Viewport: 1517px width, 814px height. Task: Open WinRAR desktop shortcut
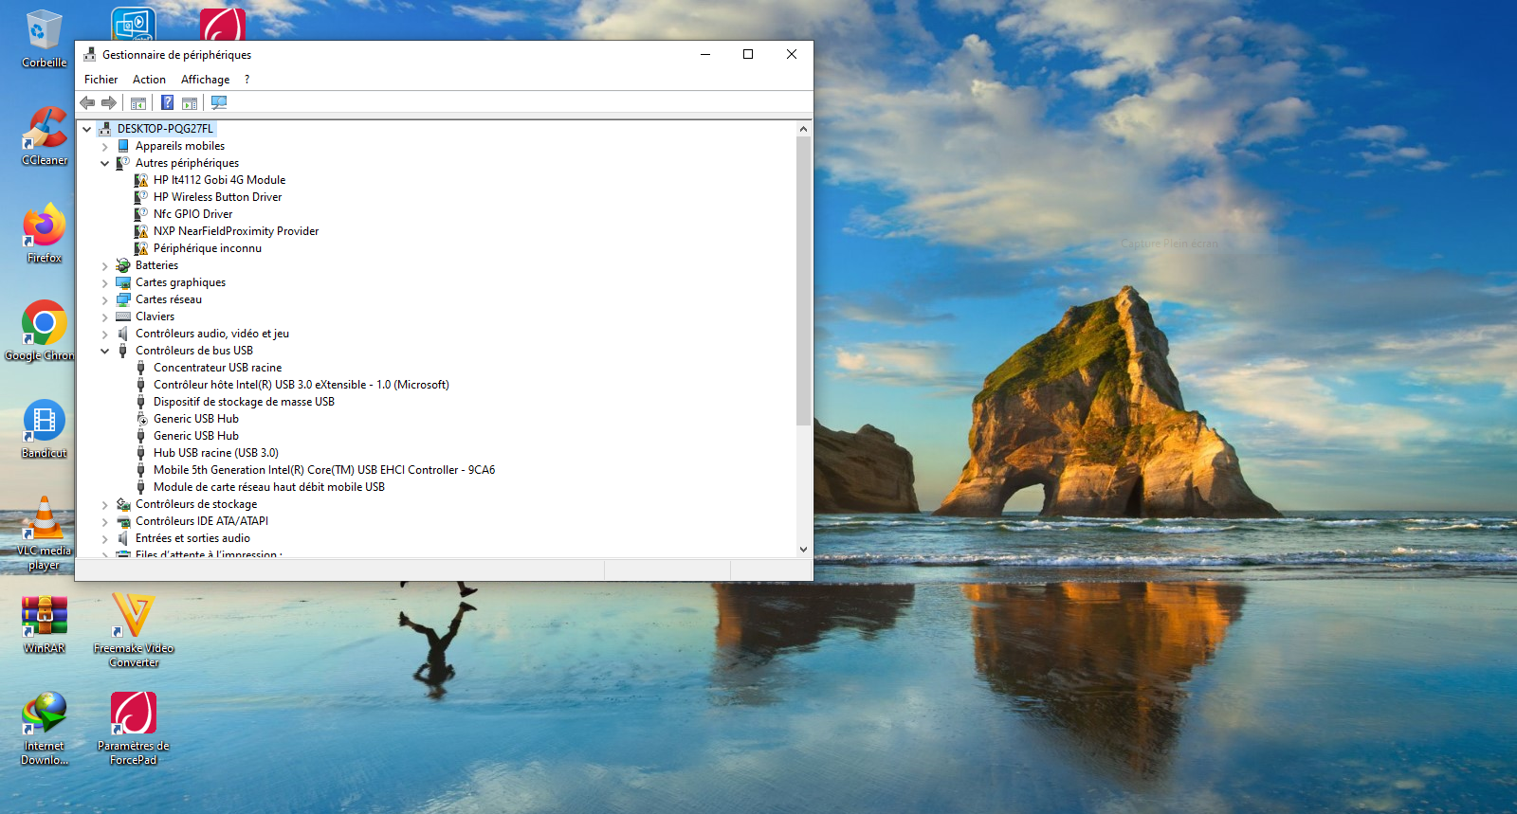pos(45,624)
